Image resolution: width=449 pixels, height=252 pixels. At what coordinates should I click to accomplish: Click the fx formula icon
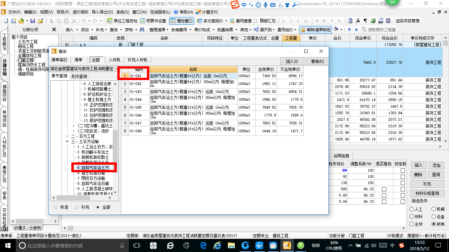pyautogui.click(x=358, y=21)
